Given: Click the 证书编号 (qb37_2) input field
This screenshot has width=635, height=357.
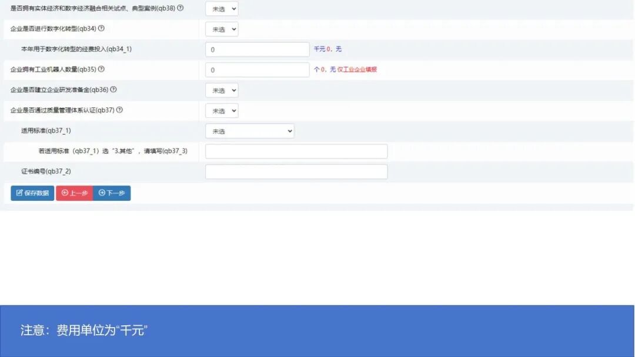Looking at the screenshot, I should pyautogui.click(x=296, y=171).
